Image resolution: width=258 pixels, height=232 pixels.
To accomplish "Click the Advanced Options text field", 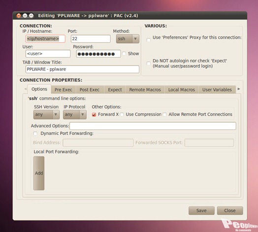I will click(153, 126).
